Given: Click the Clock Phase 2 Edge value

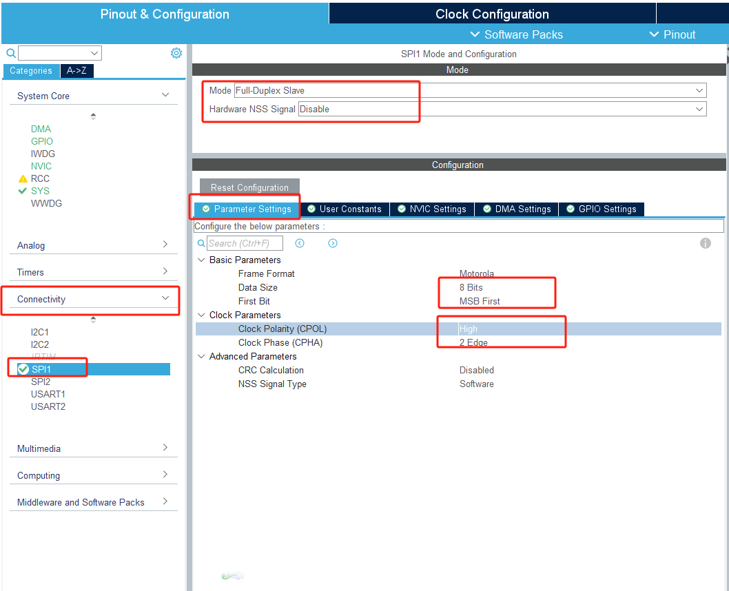Looking at the screenshot, I should pyautogui.click(x=473, y=343).
